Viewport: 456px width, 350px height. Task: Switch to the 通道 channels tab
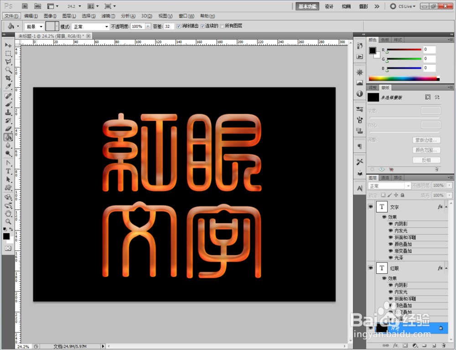(x=385, y=178)
